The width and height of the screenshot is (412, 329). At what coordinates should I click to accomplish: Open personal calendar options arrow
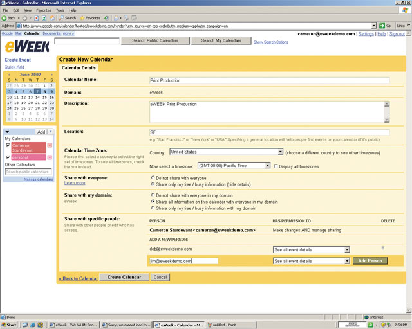click(x=50, y=157)
